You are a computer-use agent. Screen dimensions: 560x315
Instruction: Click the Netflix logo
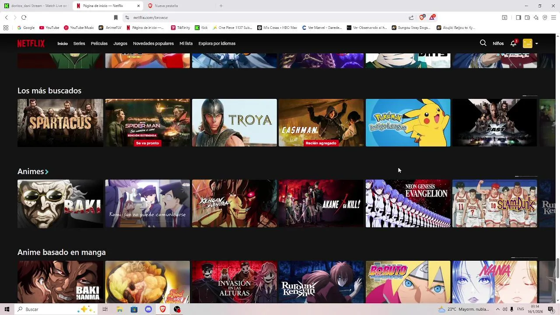point(31,43)
